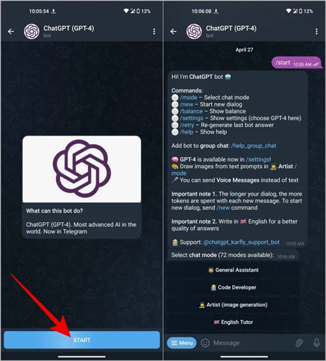Open @chatgpt_karfly_support_bot support link

pos(241,242)
